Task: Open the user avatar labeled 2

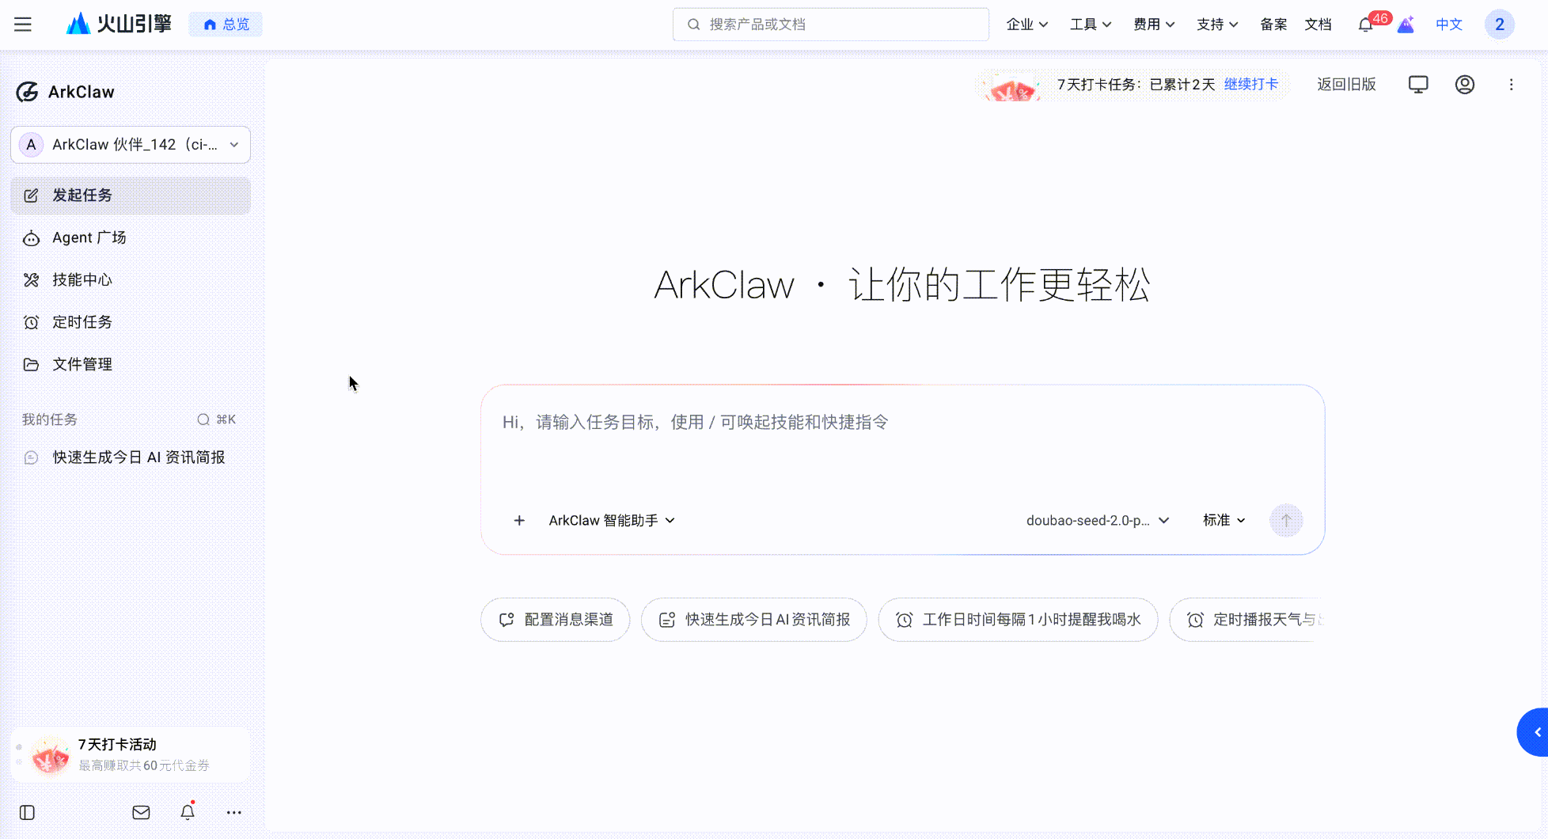Action: (x=1499, y=25)
